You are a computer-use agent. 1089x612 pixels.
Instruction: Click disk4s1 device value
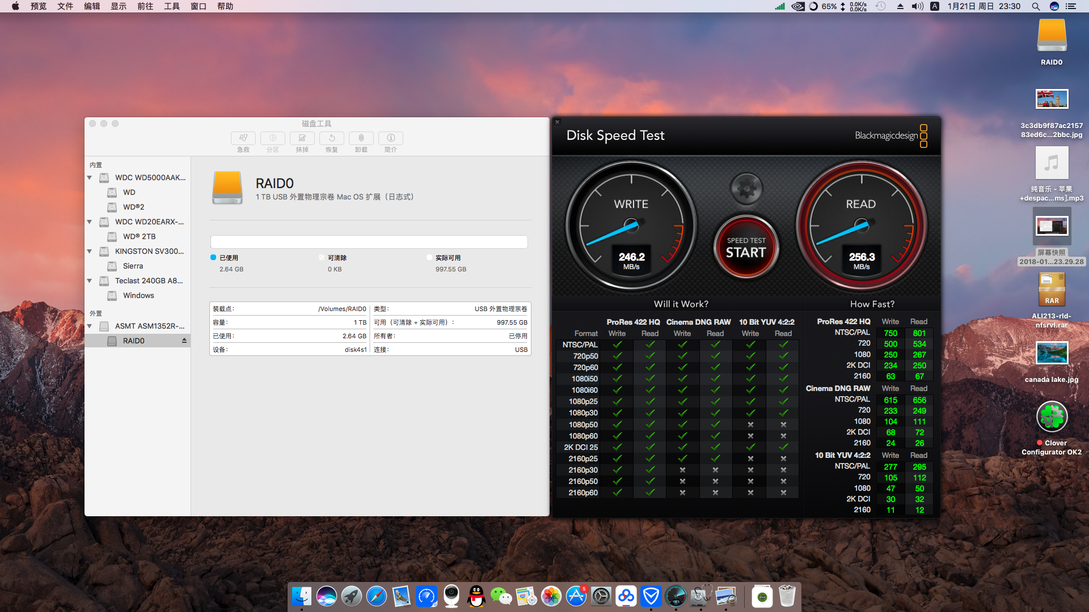356,350
